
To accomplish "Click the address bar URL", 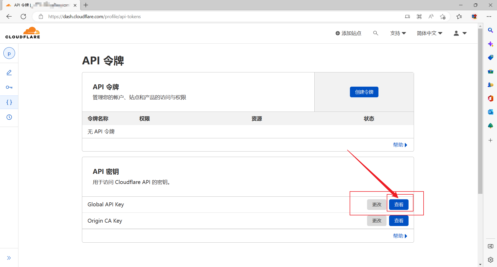I will tap(94, 17).
